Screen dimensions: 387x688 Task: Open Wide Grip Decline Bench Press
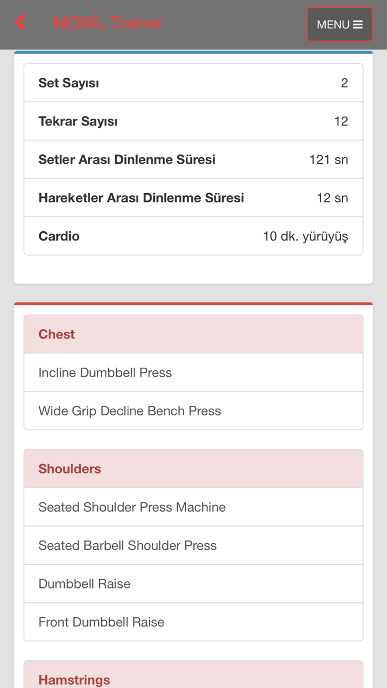pos(193,411)
